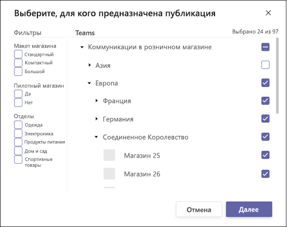
Task: Click the Франция country label
Action: 117,101
